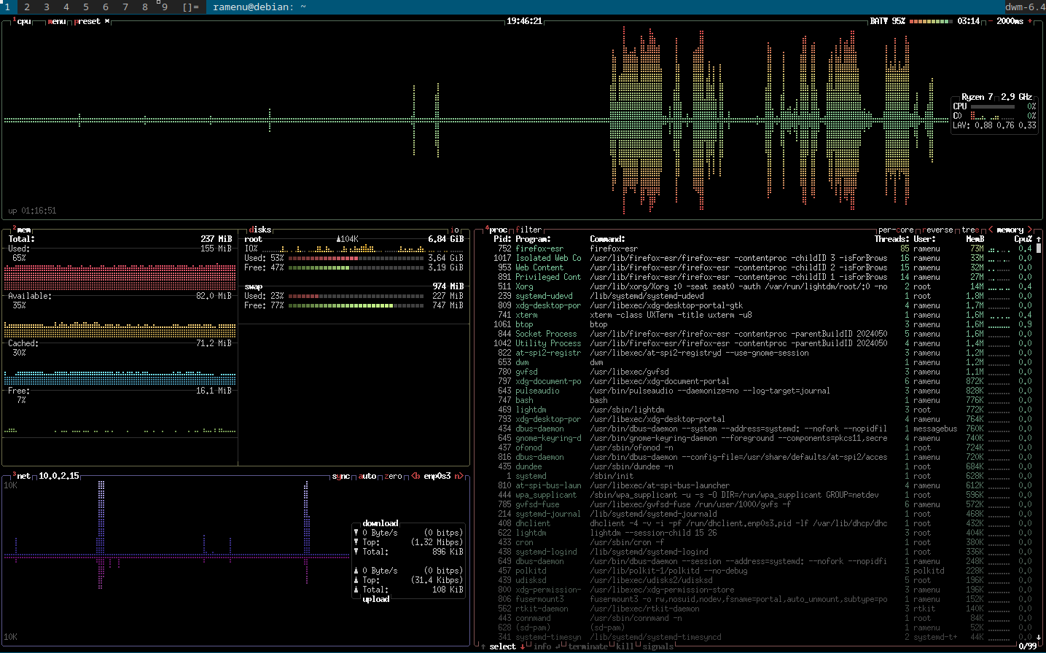
Task: Enable tree view for processes
Action: (970, 230)
